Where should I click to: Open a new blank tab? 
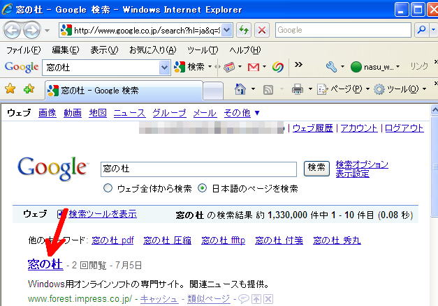(x=213, y=91)
